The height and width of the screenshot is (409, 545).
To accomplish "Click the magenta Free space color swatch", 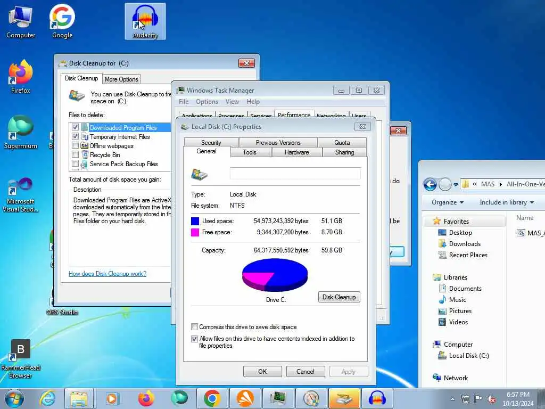I will [x=195, y=232].
